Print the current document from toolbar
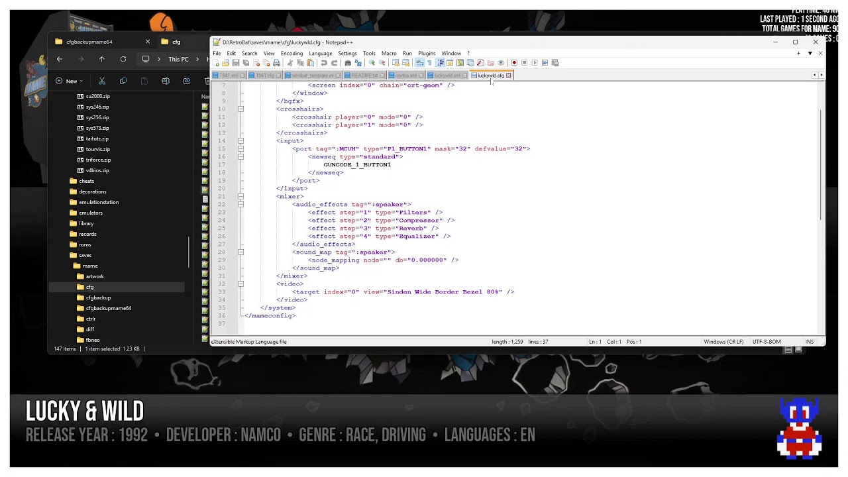 click(276, 63)
